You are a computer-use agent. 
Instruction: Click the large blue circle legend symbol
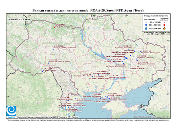[x=146, y=25]
